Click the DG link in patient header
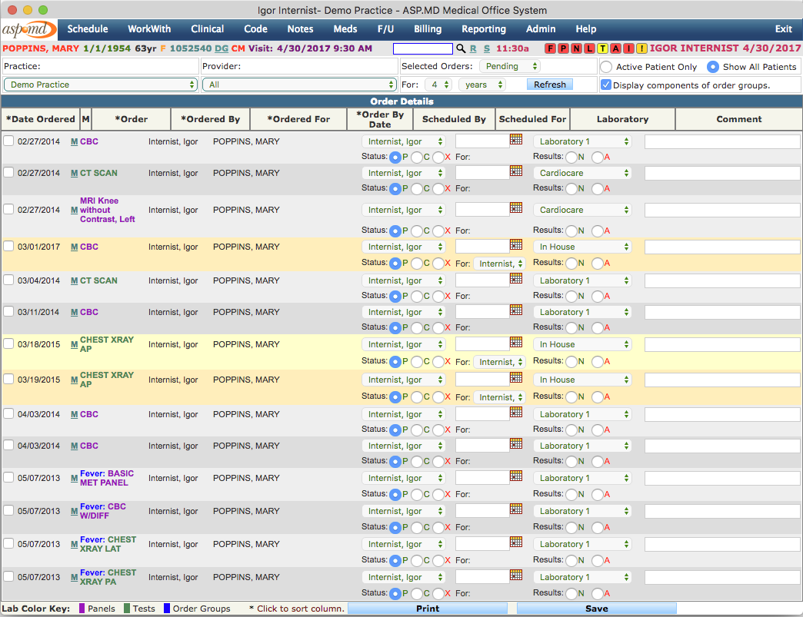 pyautogui.click(x=222, y=48)
